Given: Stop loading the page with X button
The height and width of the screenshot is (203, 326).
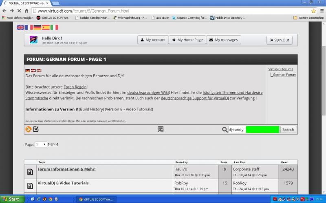Looking at the screenshot, I should tap(19, 11).
